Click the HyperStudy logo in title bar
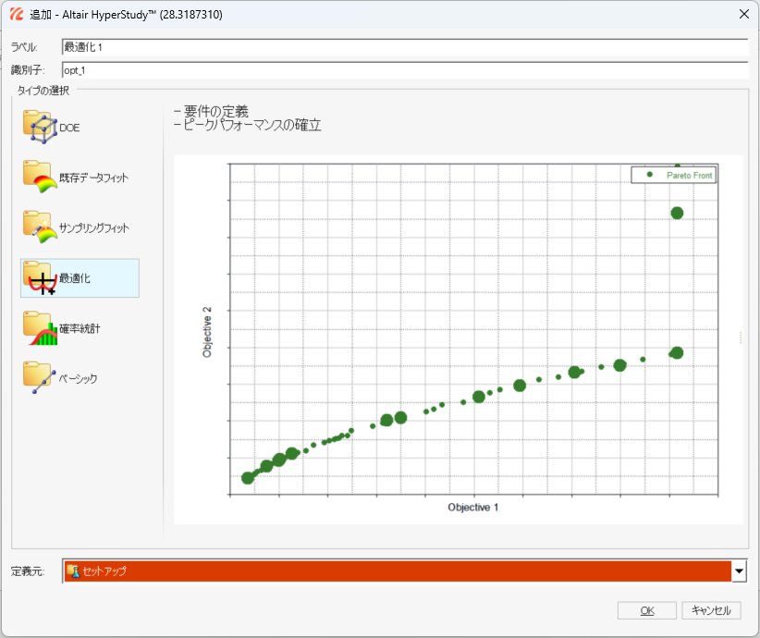Screen dimensions: 760x638 pyautogui.click(x=16, y=15)
